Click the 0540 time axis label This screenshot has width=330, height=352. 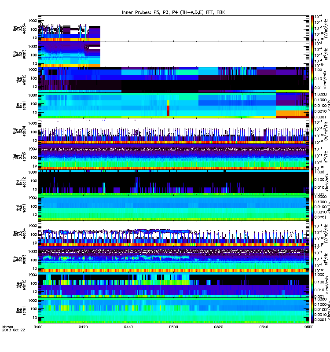[264, 327]
